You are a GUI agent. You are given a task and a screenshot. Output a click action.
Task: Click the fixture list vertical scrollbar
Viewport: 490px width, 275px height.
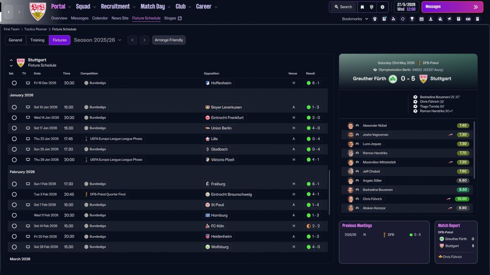coord(329,192)
